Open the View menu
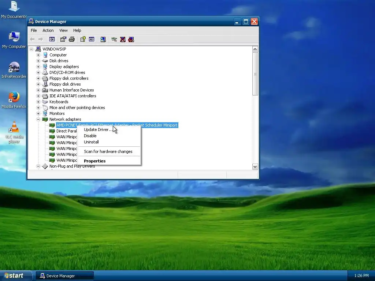Screen dimensions: 375x281 click(x=63, y=30)
